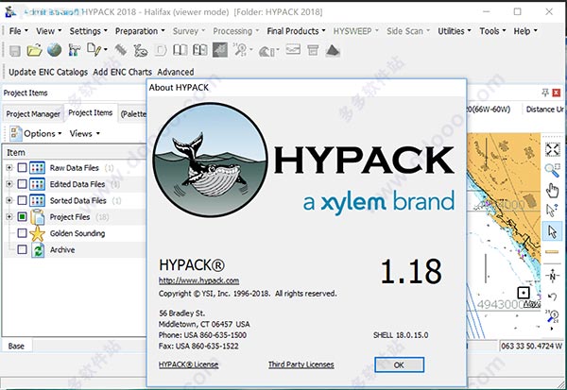Screen dimensions: 567x390
Task: Check the Raw Data Files checkbox
Action: tap(22, 168)
